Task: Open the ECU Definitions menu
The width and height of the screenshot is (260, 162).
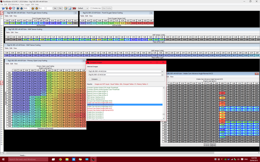Action: 13,5
